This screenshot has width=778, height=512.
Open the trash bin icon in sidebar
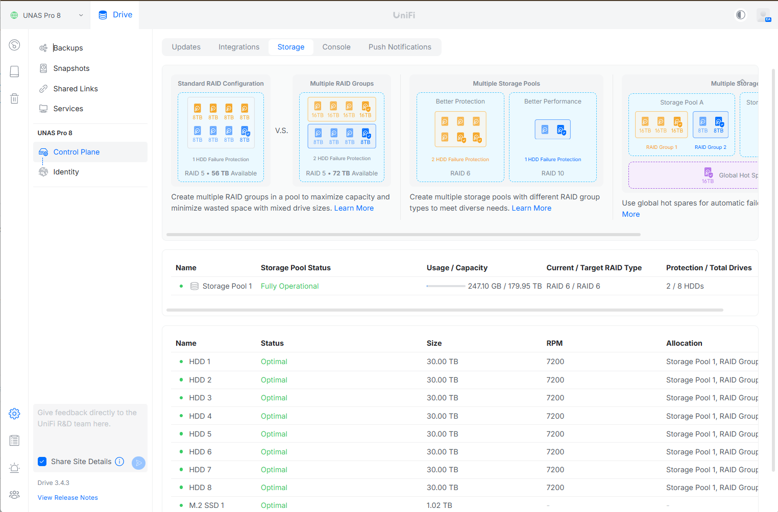point(14,98)
